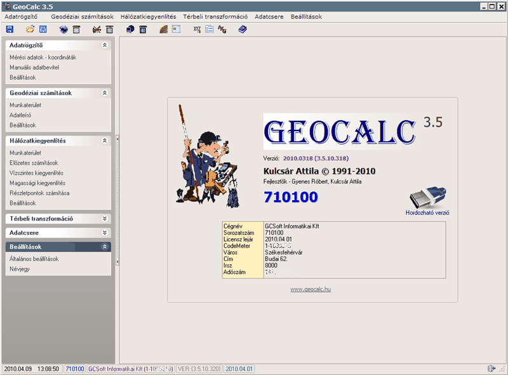Open the Geodéziai számítások menu
The image size is (508, 375).
[x=83, y=16]
